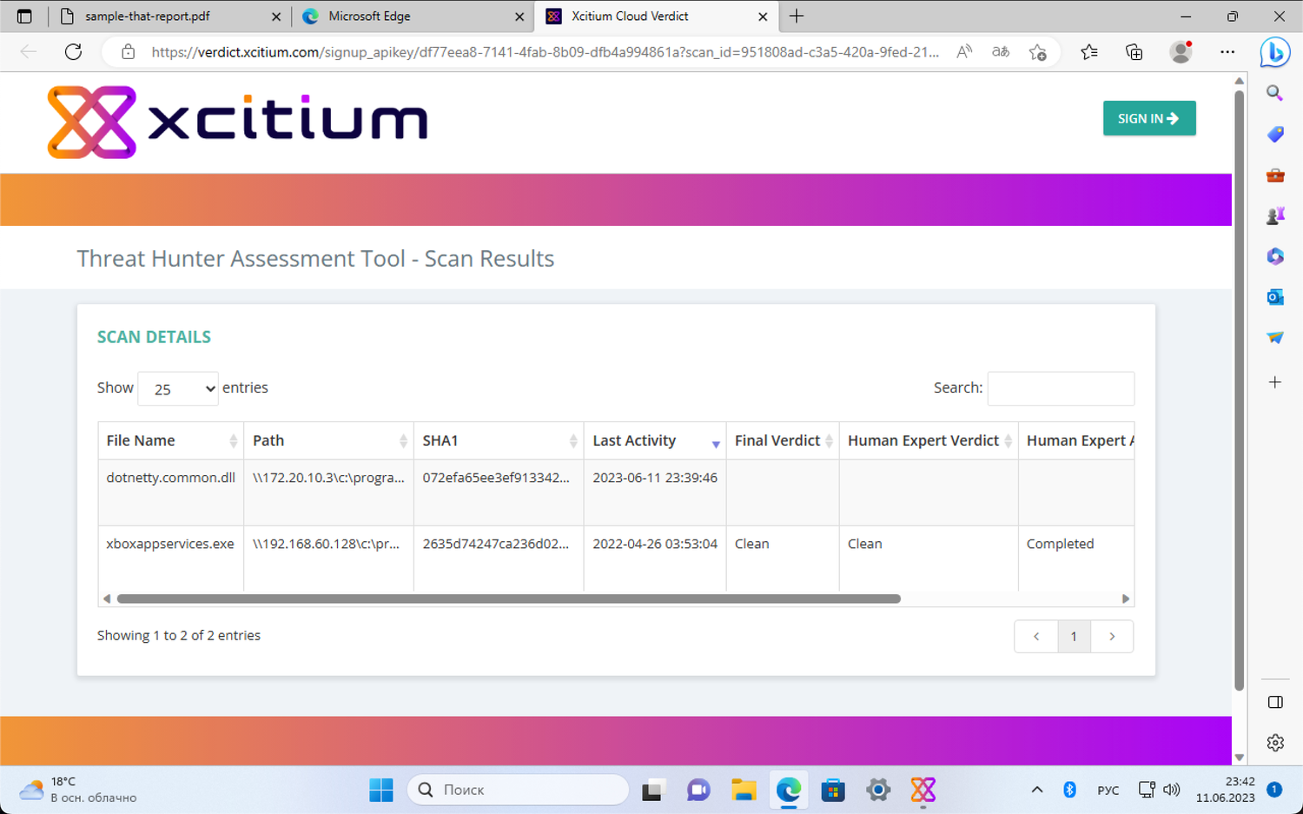Click the xboxappservices.exe file name
The width and height of the screenshot is (1303, 814).
(x=170, y=544)
